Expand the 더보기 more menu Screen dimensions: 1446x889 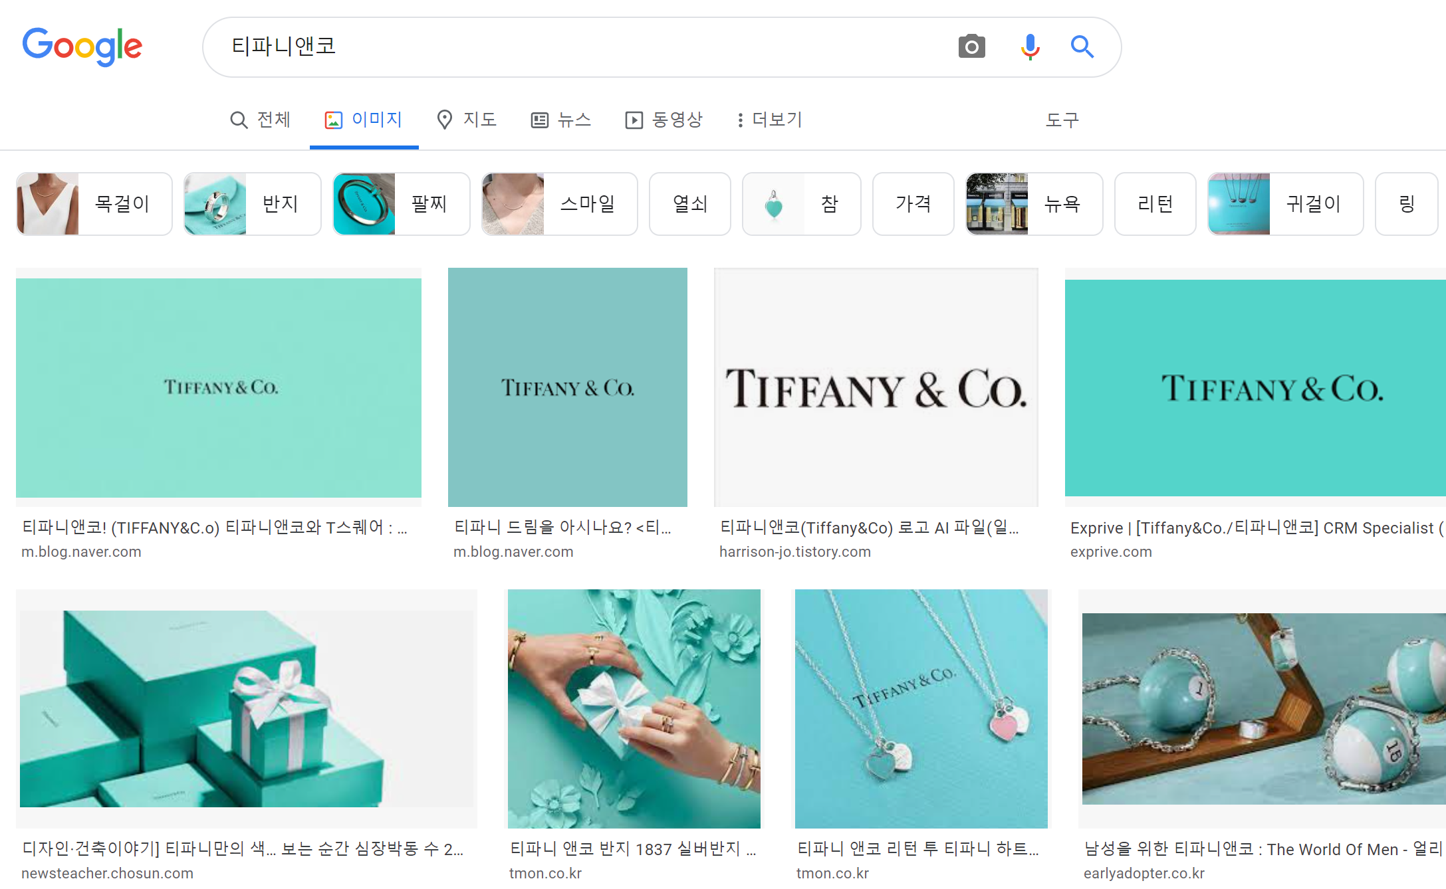pyautogui.click(x=769, y=120)
